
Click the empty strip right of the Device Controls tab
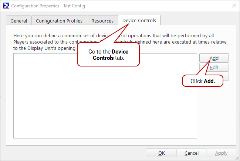click(x=198, y=20)
